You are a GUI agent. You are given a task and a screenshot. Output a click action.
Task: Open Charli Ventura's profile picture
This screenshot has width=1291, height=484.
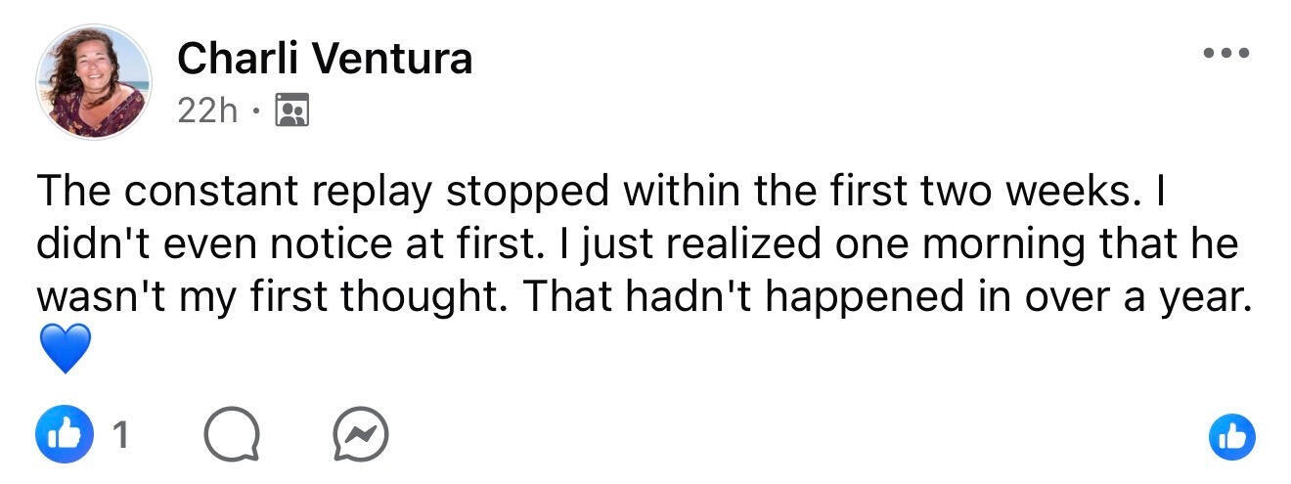(x=94, y=81)
